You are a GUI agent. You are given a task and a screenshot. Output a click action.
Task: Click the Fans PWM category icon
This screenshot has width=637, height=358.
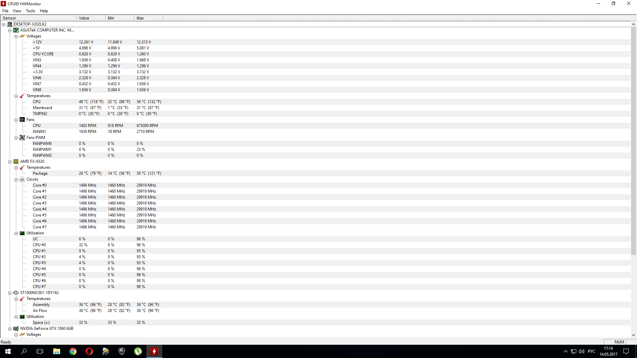tap(22, 138)
